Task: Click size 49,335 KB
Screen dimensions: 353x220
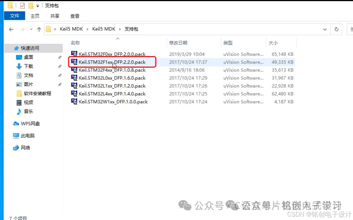Action: coord(283,62)
